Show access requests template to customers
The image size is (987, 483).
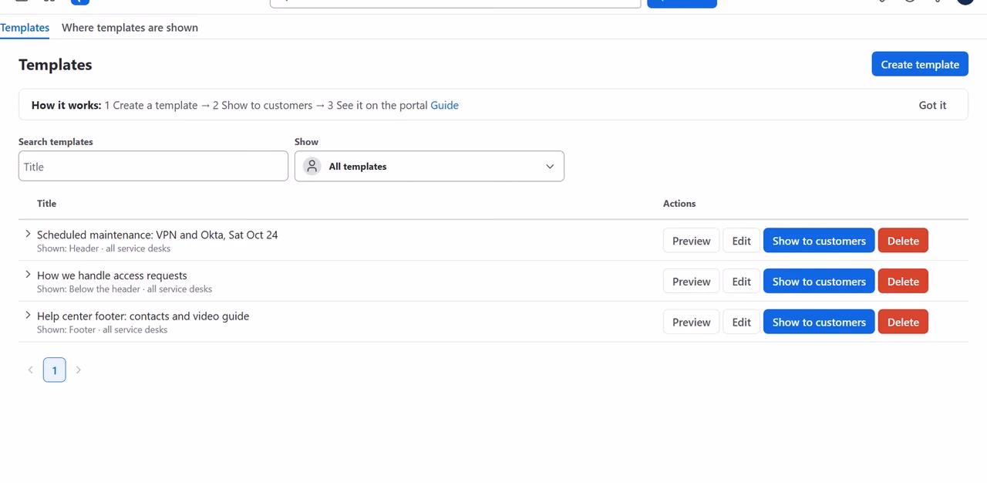point(819,282)
